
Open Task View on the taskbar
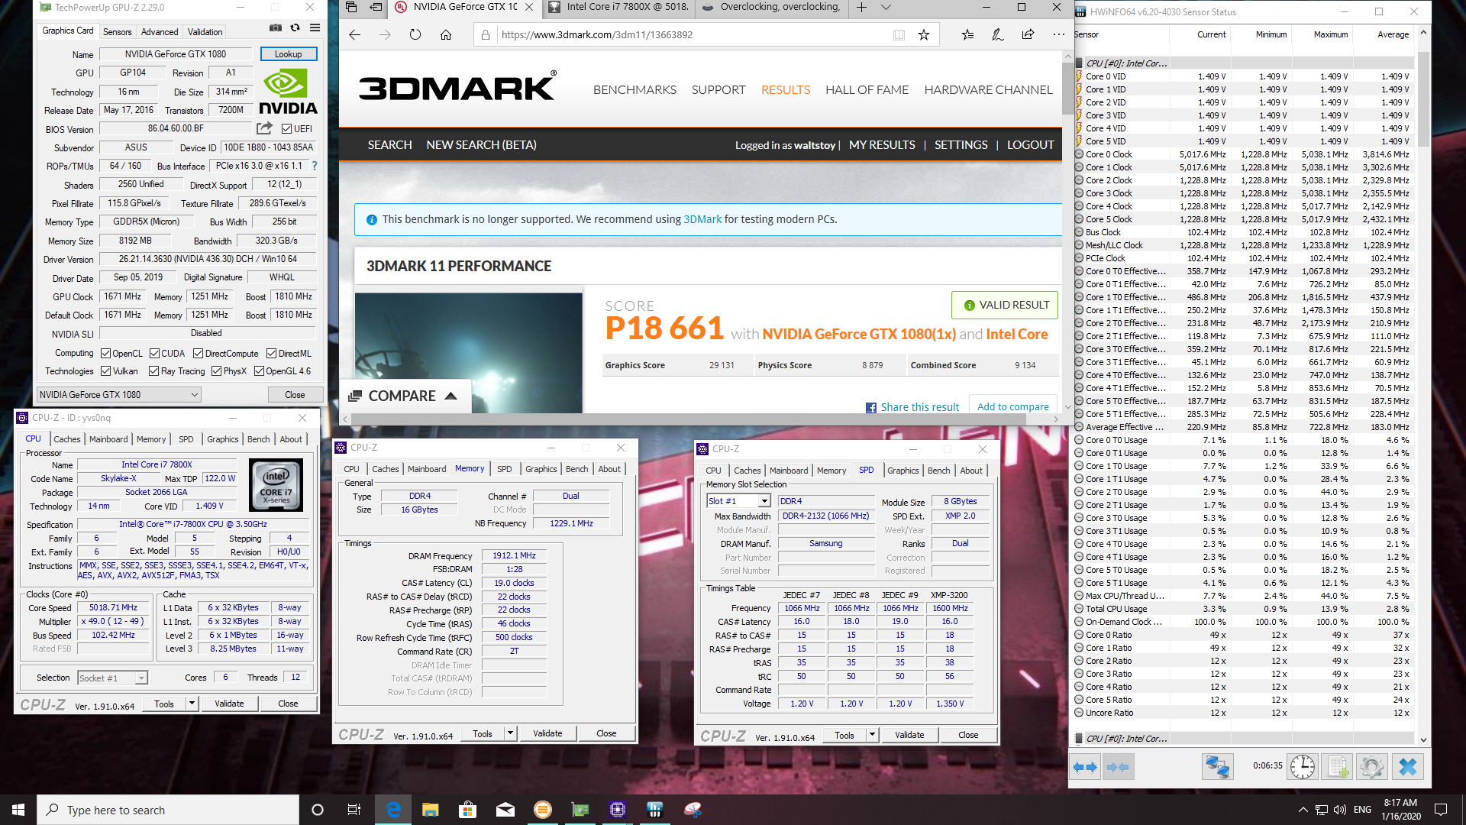(354, 810)
